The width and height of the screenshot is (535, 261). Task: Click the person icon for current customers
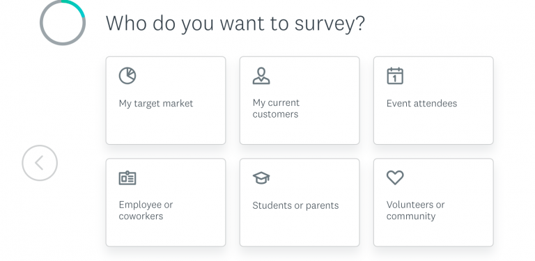261,76
